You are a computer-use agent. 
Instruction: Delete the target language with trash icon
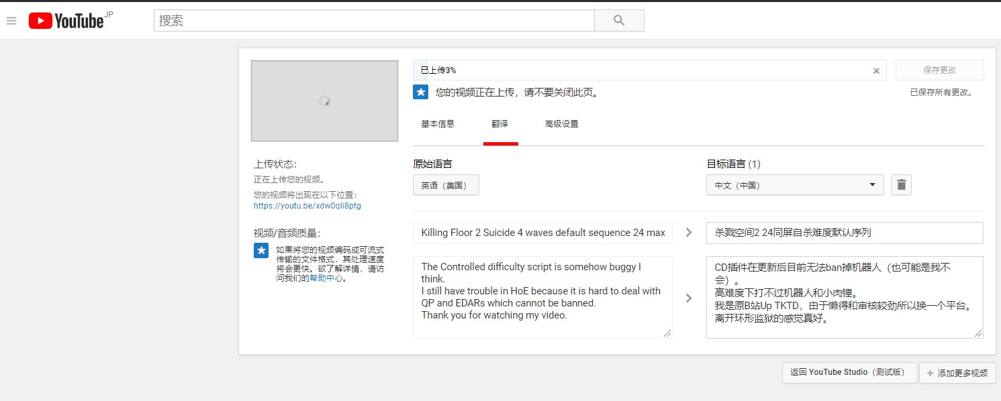click(901, 185)
